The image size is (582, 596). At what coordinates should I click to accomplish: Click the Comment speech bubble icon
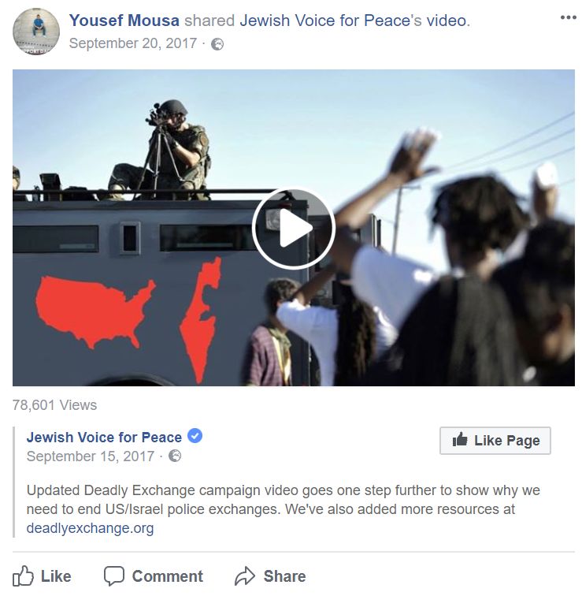coord(114,576)
